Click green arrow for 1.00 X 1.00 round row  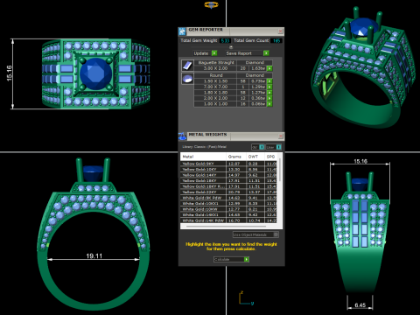269,104
